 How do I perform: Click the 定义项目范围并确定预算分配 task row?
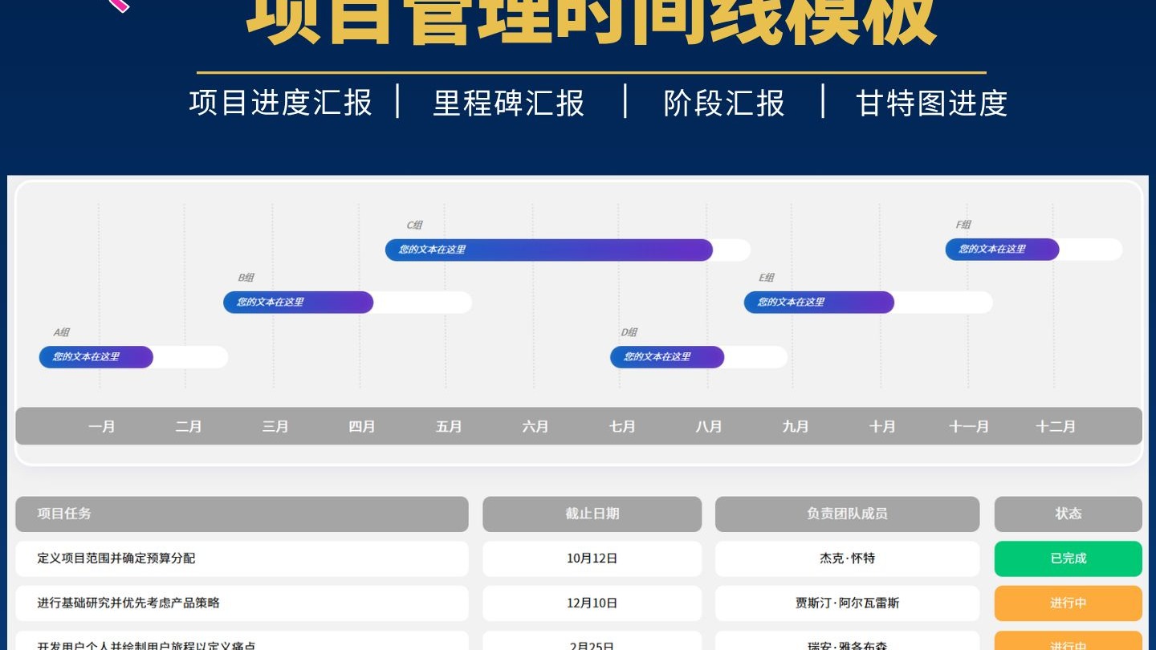click(242, 559)
